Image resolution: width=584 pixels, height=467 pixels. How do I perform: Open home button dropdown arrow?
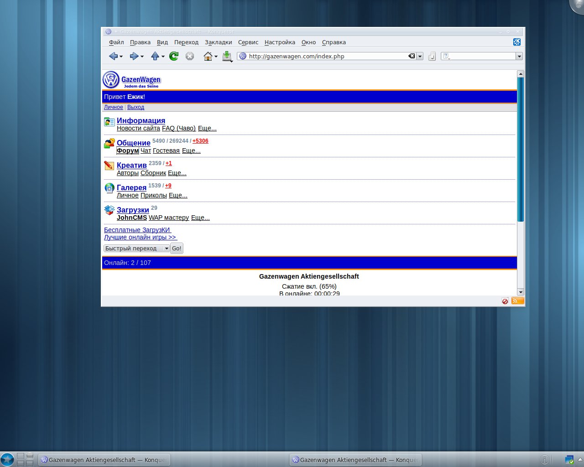click(x=216, y=57)
